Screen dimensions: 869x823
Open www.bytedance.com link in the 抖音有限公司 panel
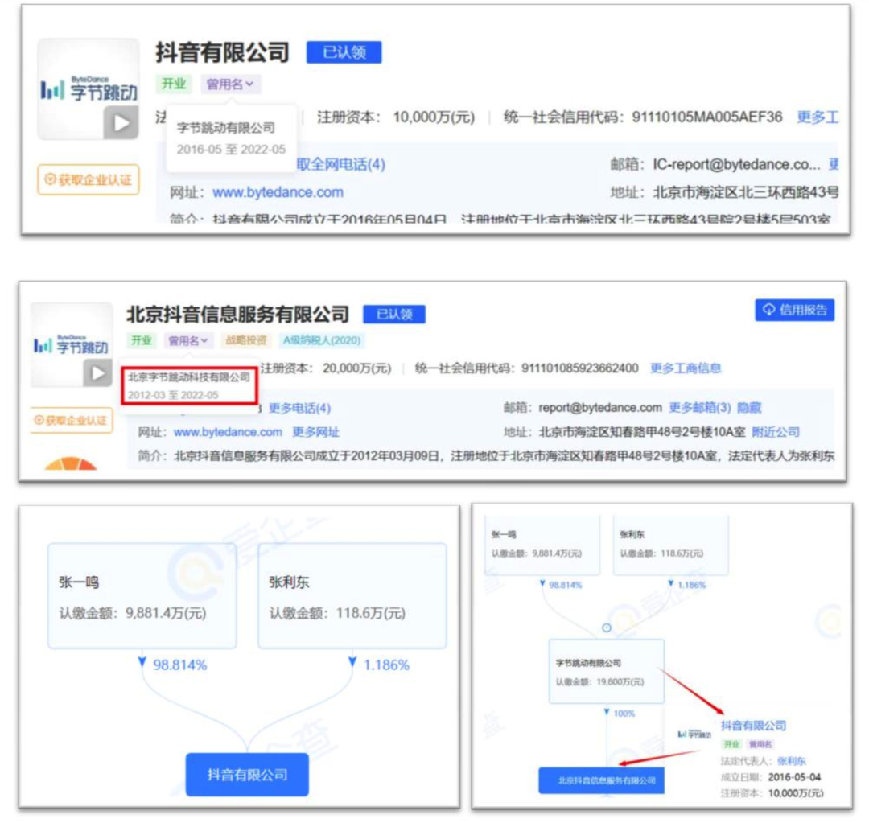pos(278,192)
